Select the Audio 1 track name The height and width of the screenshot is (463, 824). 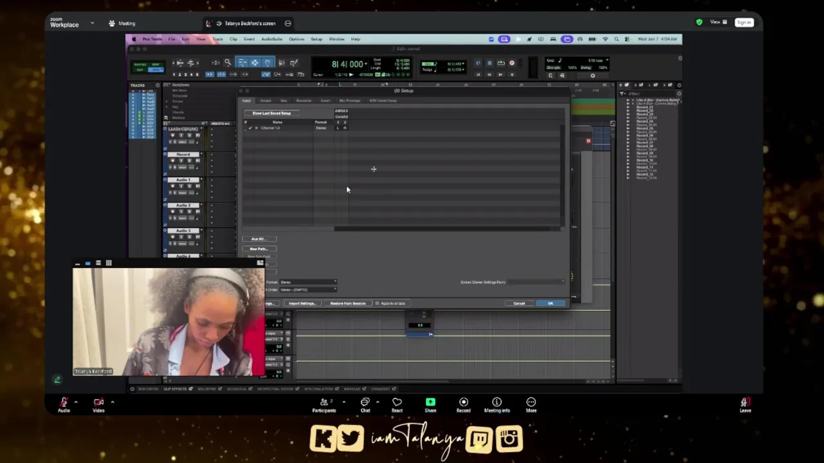pos(183,180)
